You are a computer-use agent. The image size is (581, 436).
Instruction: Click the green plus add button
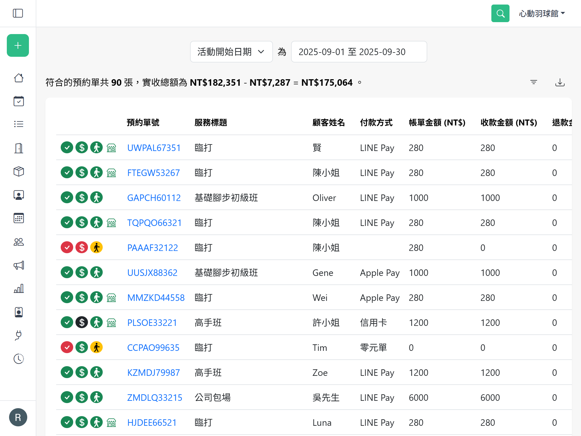(x=18, y=45)
